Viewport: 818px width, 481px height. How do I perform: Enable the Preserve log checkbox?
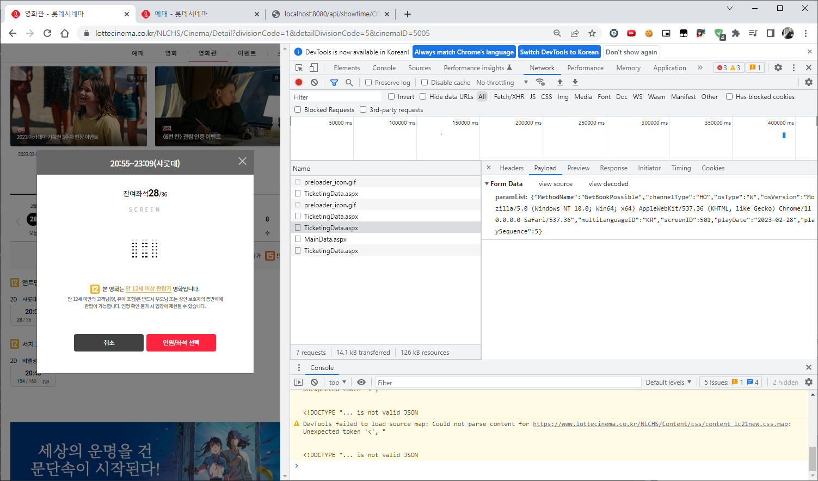tap(368, 82)
